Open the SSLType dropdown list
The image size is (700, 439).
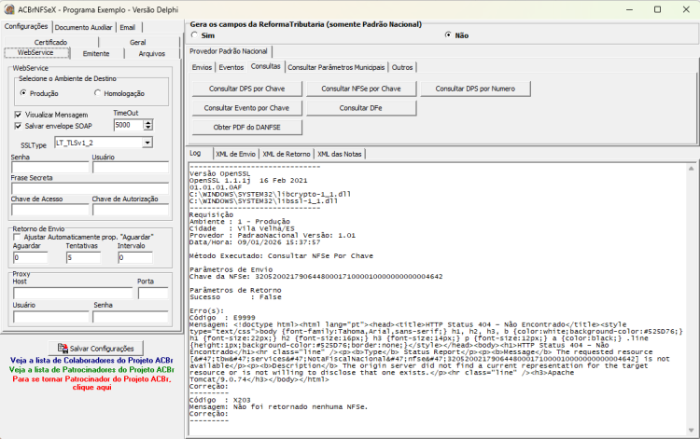147,143
